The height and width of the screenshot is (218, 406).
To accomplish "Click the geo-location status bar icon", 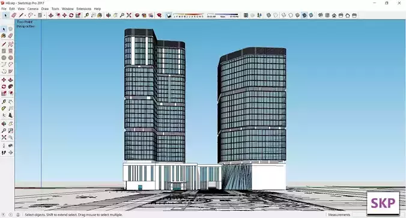I will pos(4,214).
